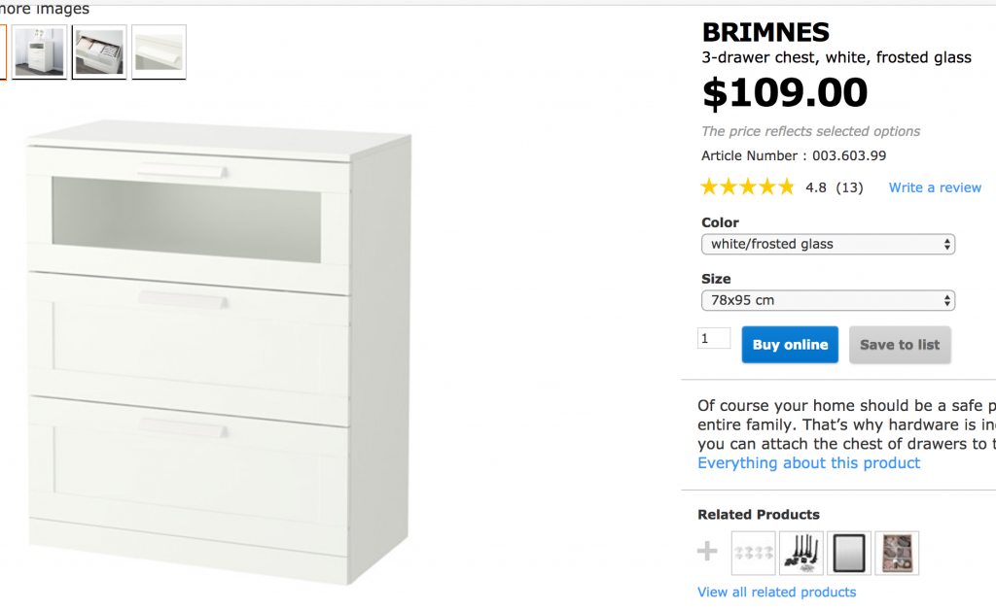This screenshot has height=610, width=996.
Task: Click the Write a review link
Action: (935, 187)
